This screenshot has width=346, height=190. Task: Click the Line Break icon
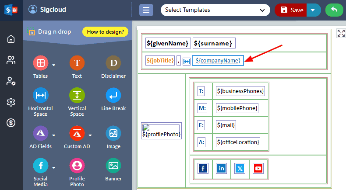pyautogui.click(x=113, y=95)
